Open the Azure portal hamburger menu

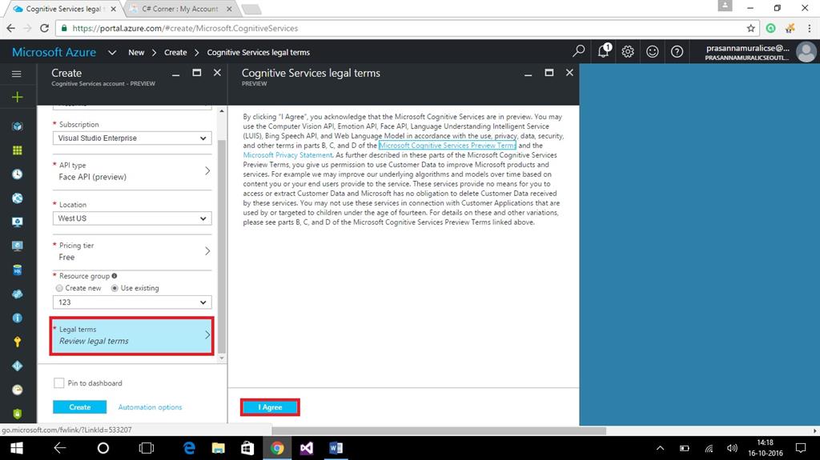click(17, 74)
